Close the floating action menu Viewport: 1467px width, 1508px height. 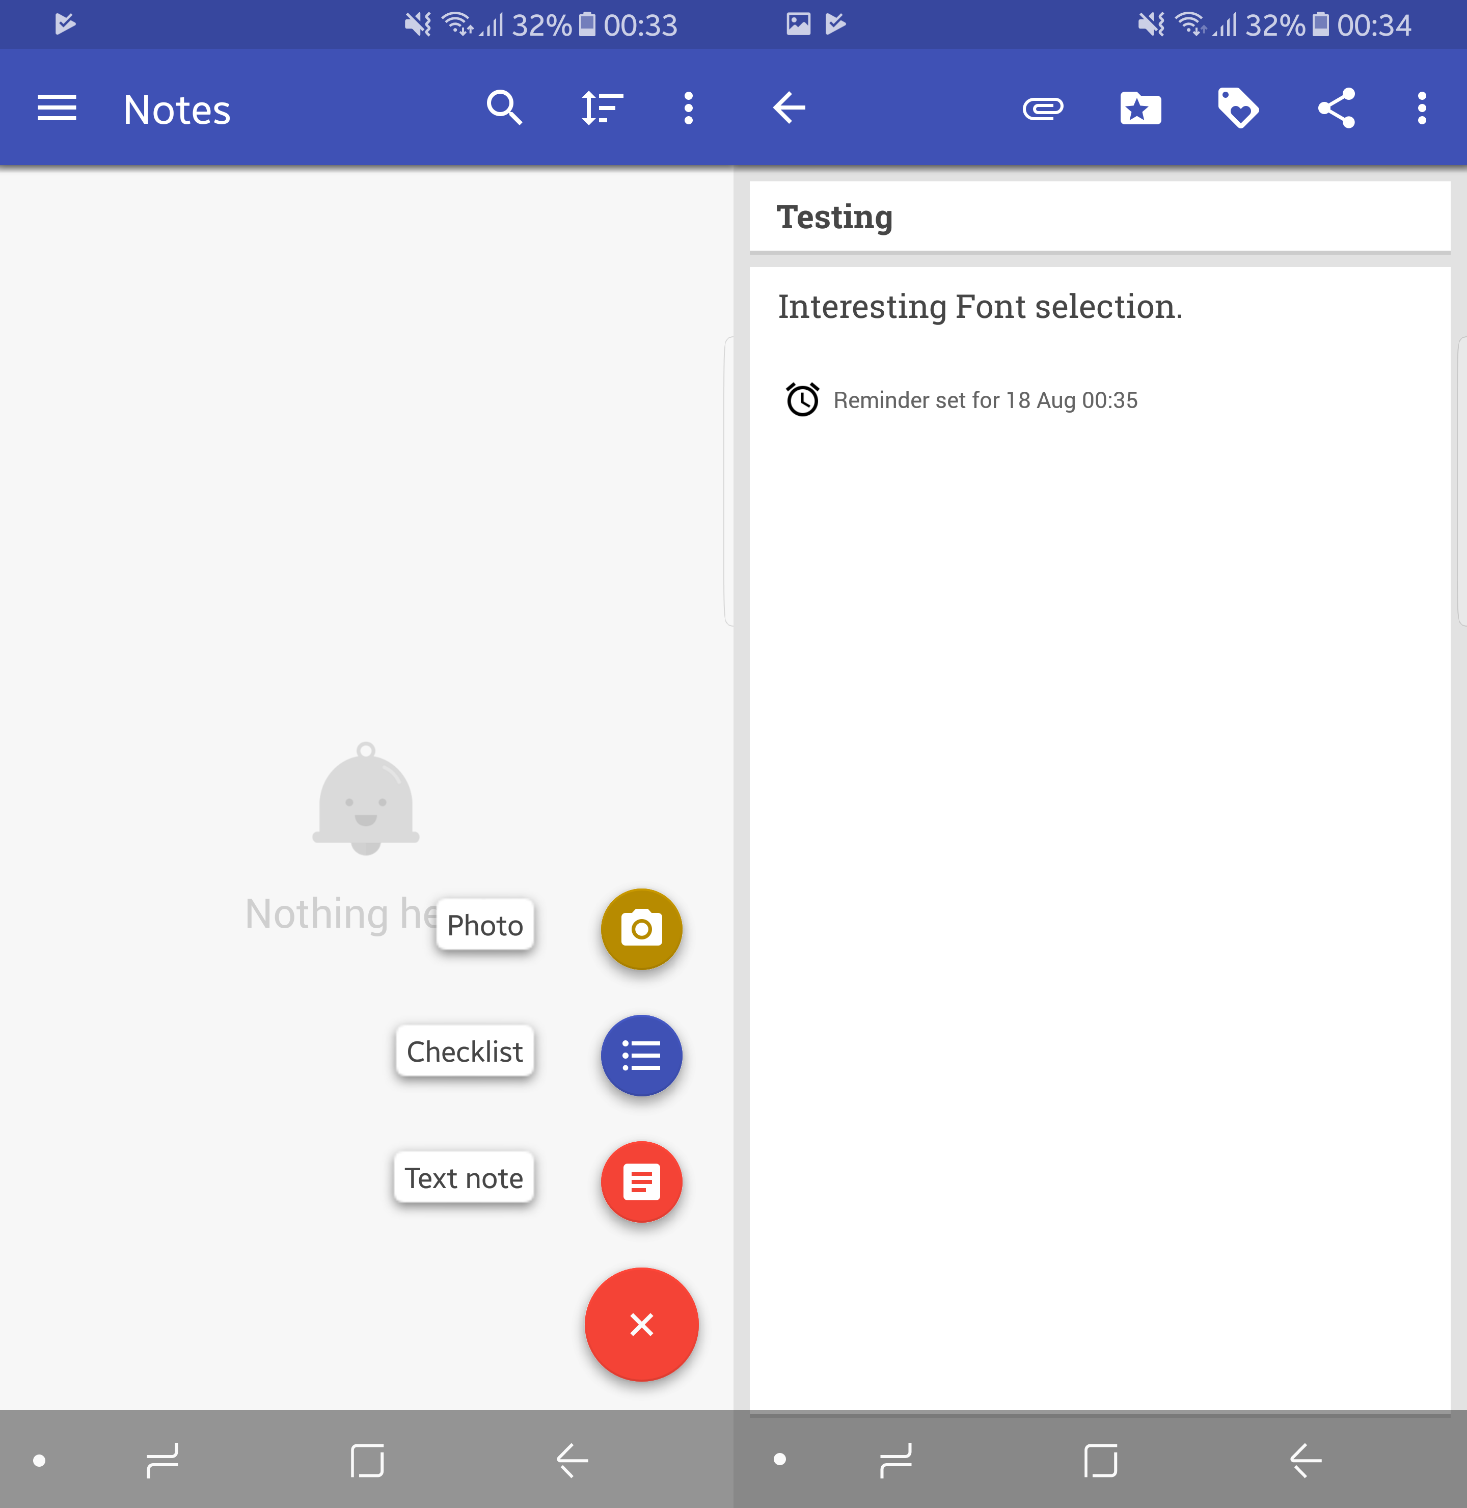tap(641, 1325)
